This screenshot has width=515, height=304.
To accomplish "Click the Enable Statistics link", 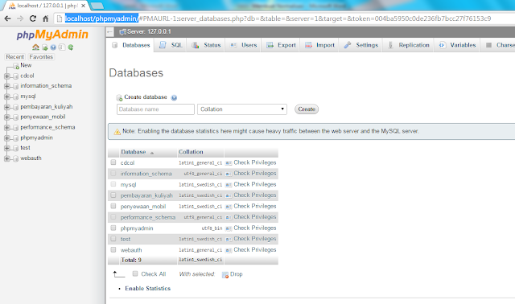I will click(148, 289).
